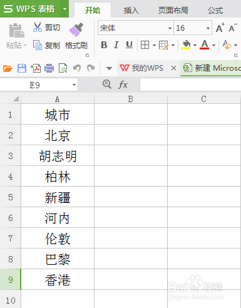
Task: Select the Format Painter brush
Action: point(76,29)
